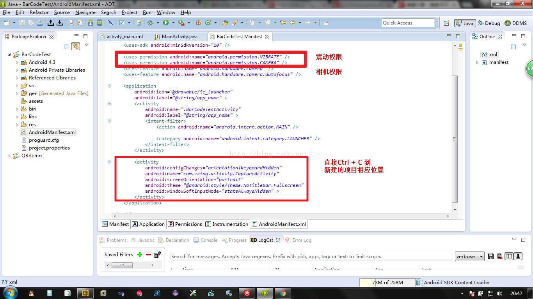Add a new LogCat saved filter
The width and height of the screenshot is (533, 299).
140,255
